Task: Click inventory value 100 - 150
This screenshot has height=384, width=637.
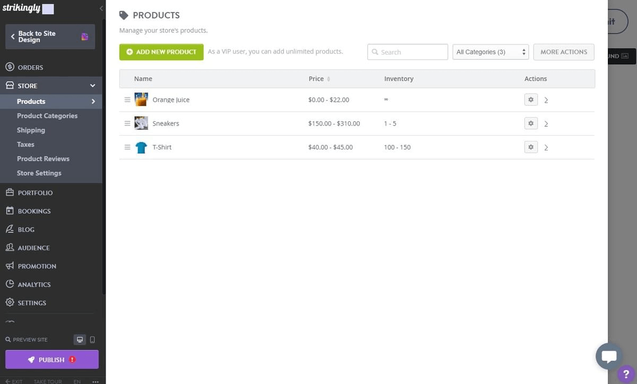Action: (x=397, y=147)
